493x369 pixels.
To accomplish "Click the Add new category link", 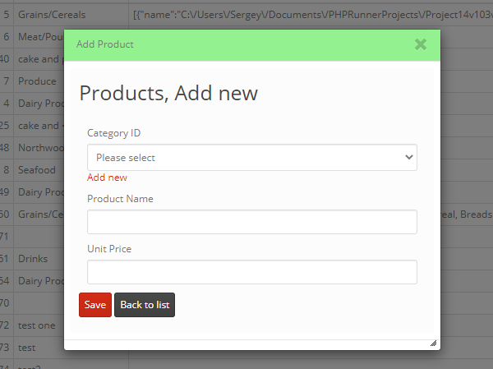I will (107, 178).
